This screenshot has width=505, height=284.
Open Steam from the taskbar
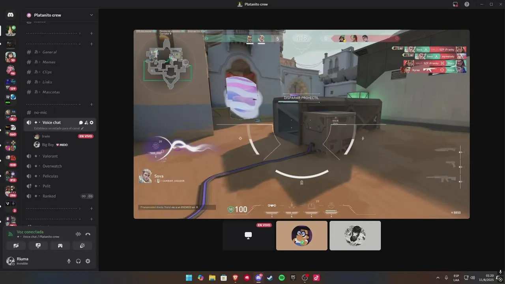click(x=270, y=278)
